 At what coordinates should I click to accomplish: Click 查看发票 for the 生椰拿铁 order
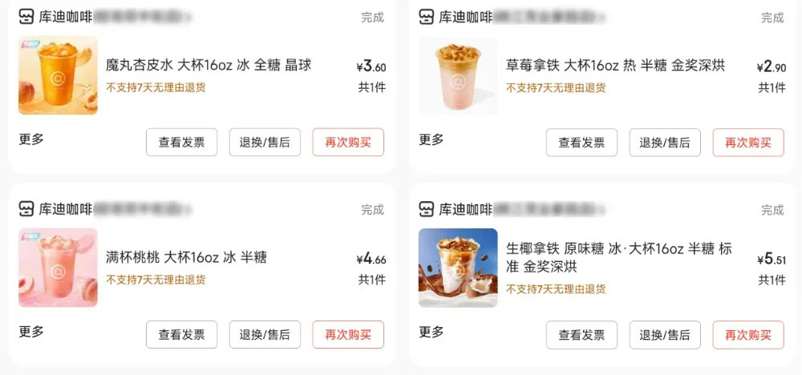point(581,335)
